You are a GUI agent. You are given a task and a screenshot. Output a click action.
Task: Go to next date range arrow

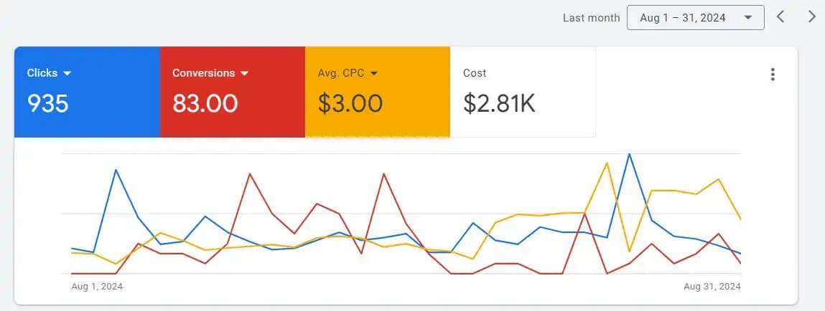click(812, 16)
